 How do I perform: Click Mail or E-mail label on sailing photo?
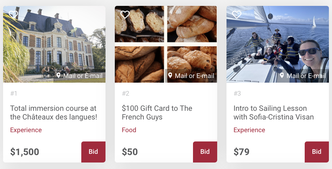point(306,76)
